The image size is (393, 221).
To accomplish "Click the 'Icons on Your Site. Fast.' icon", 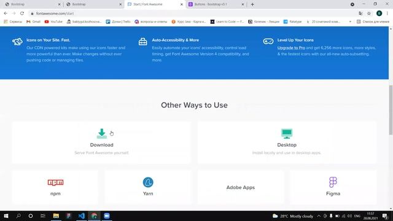I will coord(18,41).
